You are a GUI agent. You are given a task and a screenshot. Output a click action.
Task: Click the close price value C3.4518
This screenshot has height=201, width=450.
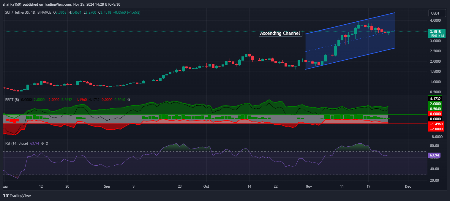click(104, 12)
